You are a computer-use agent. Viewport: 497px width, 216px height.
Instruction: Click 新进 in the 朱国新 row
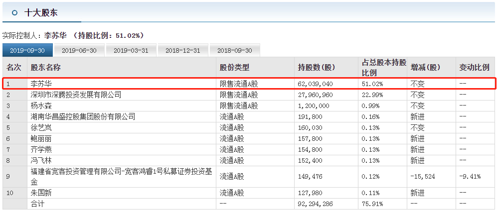[x=417, y=193]
